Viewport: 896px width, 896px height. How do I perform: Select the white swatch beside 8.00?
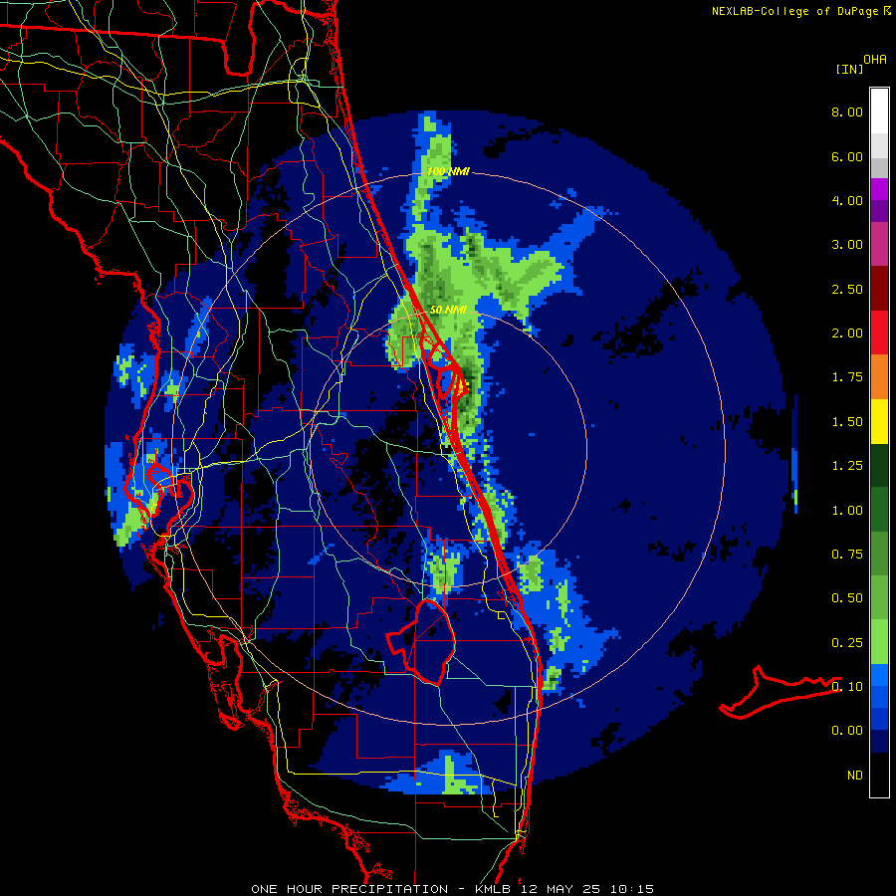click(879, 112)
